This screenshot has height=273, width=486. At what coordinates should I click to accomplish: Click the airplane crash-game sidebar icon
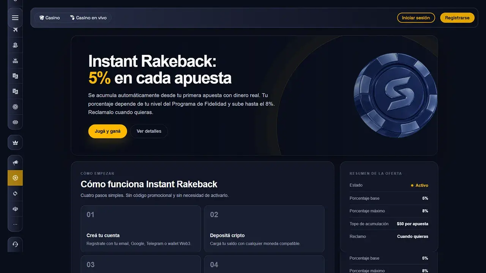15,30
